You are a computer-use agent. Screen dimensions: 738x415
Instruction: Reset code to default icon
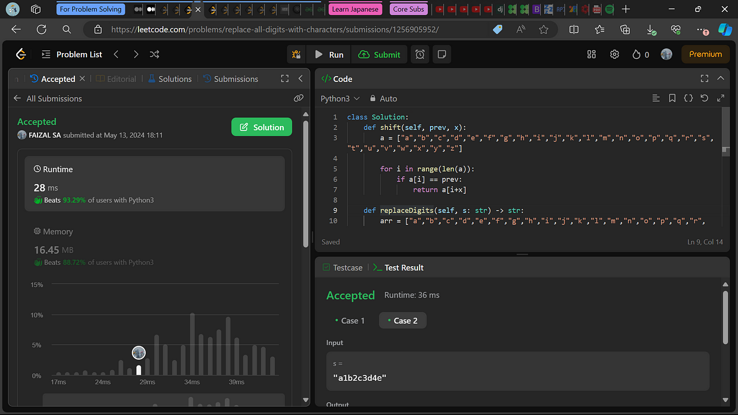(704, 98)
